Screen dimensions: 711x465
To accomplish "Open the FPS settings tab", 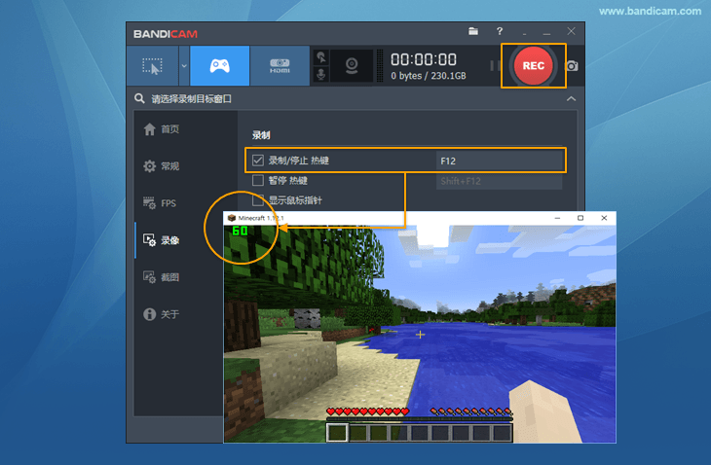I will [x=160, y=203].
